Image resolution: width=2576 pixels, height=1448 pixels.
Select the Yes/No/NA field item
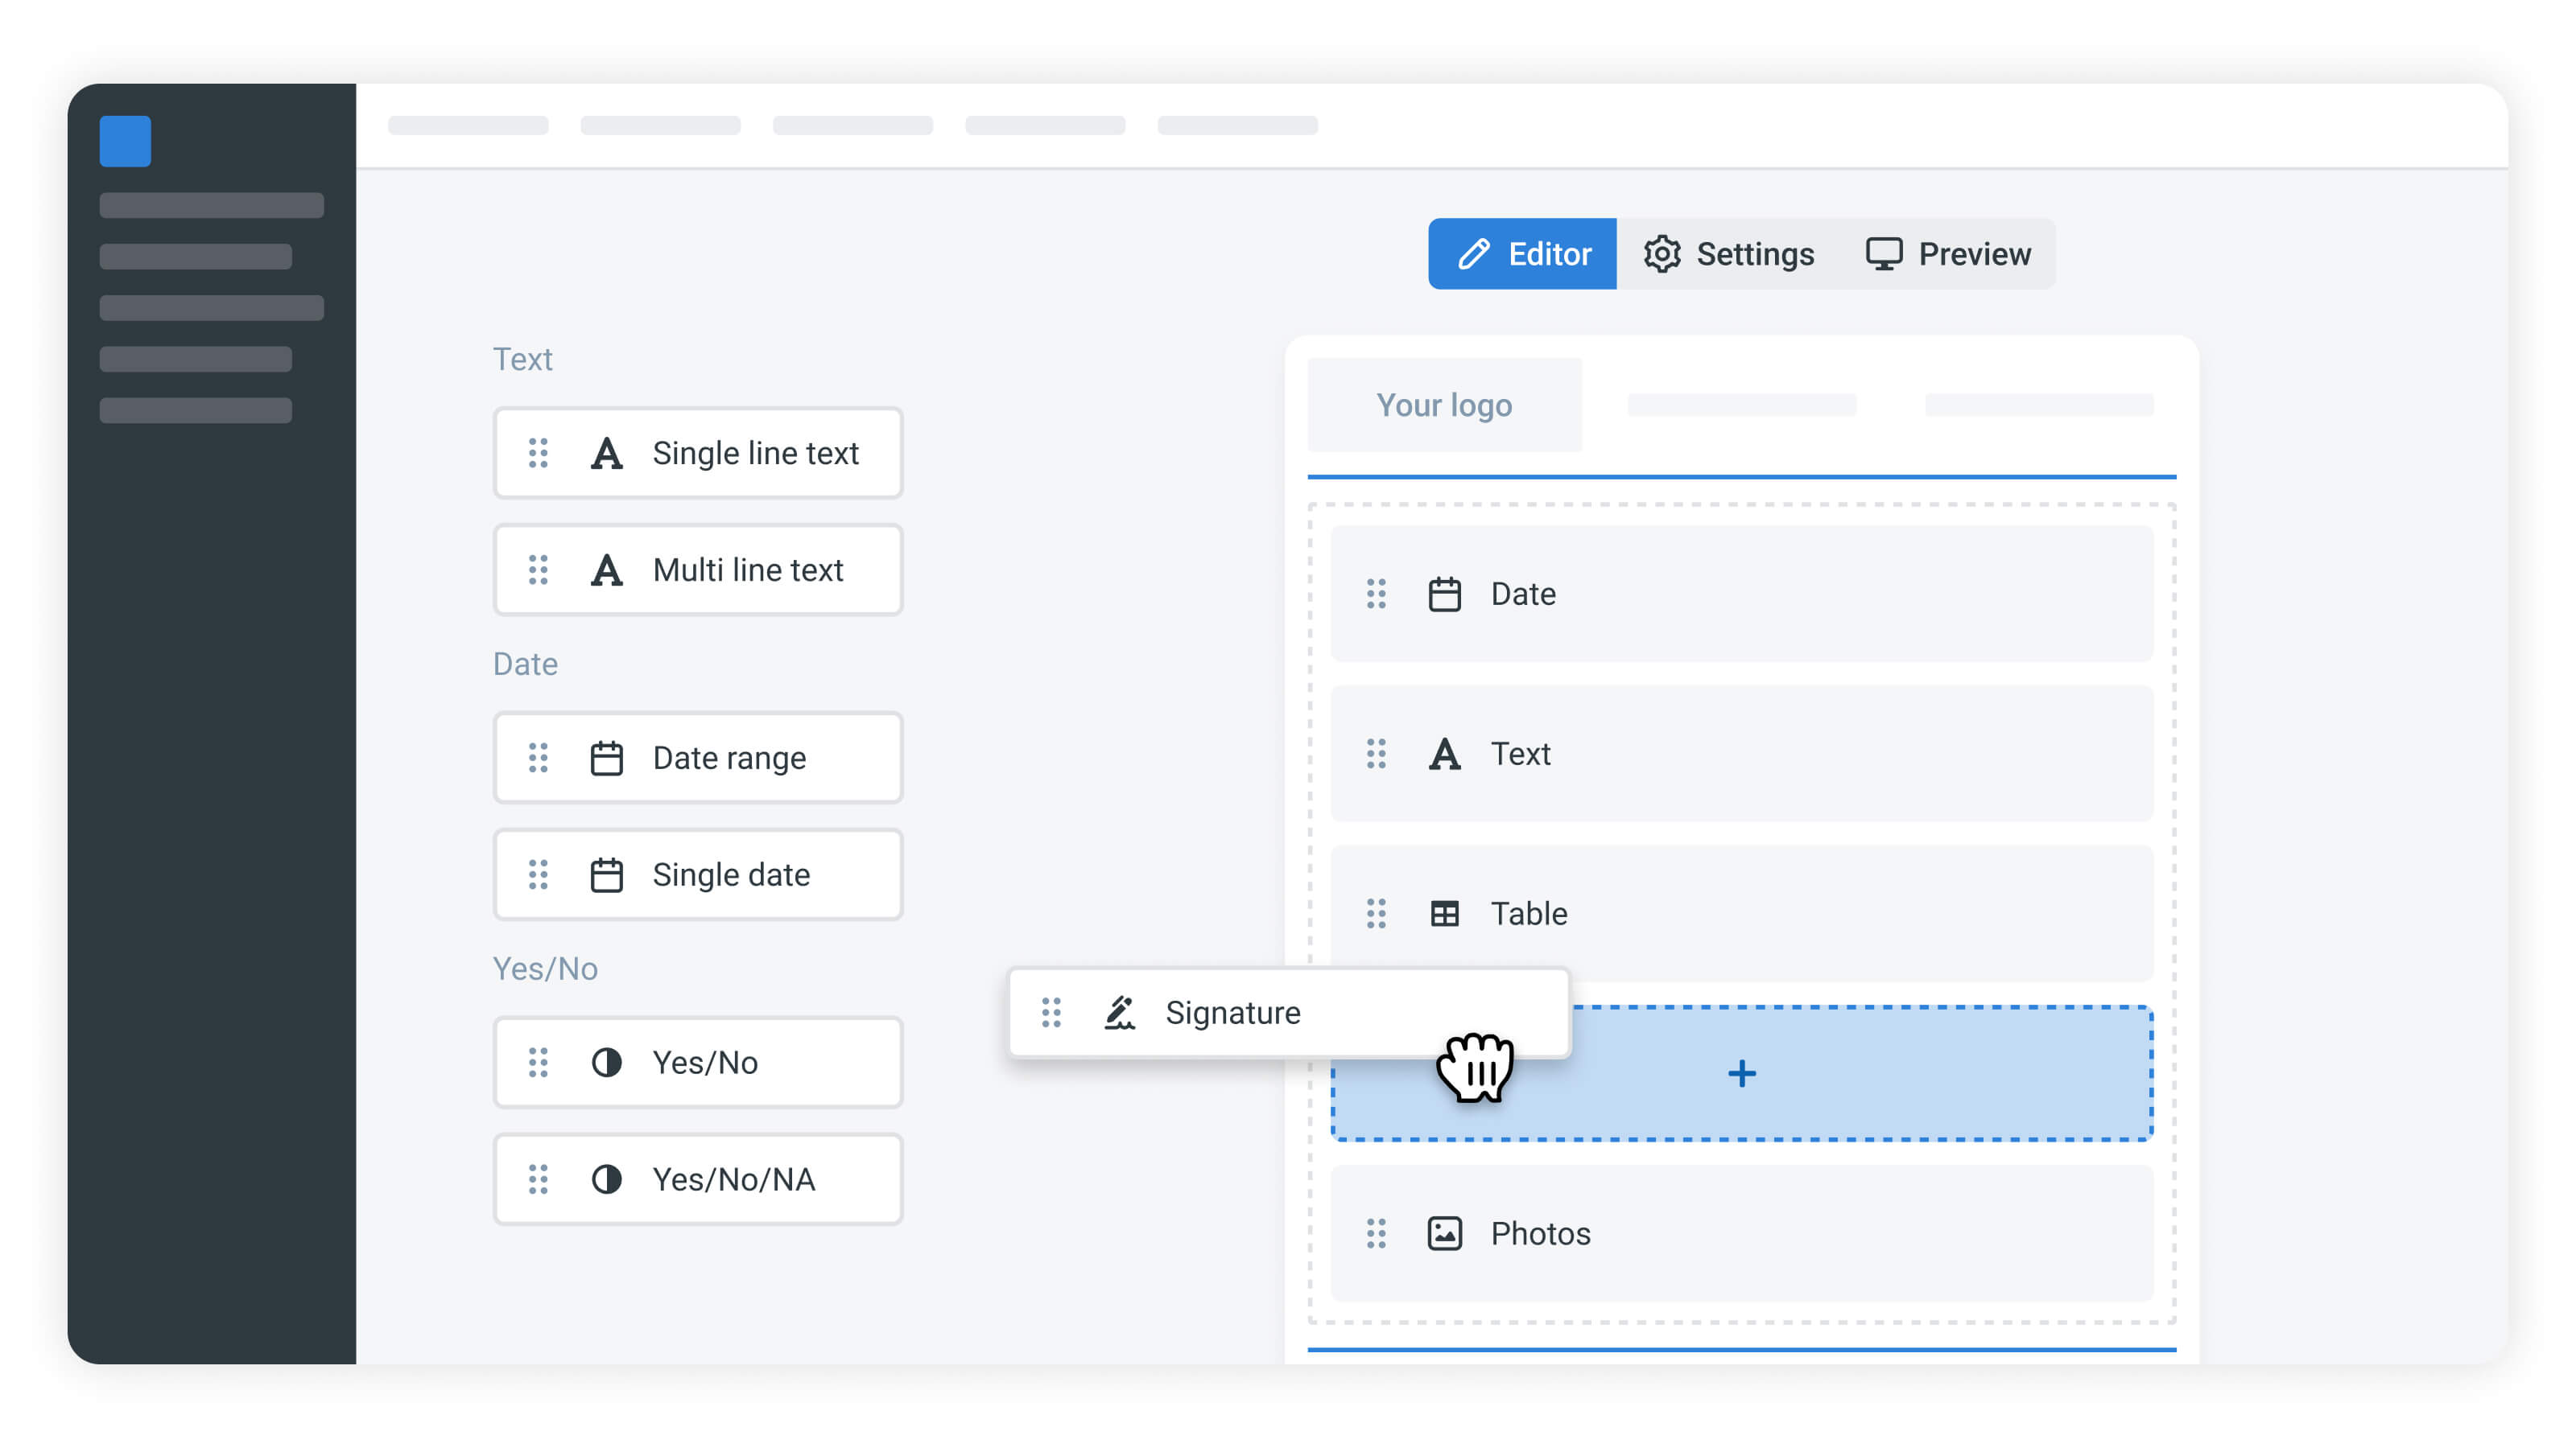pos(698,1179)
